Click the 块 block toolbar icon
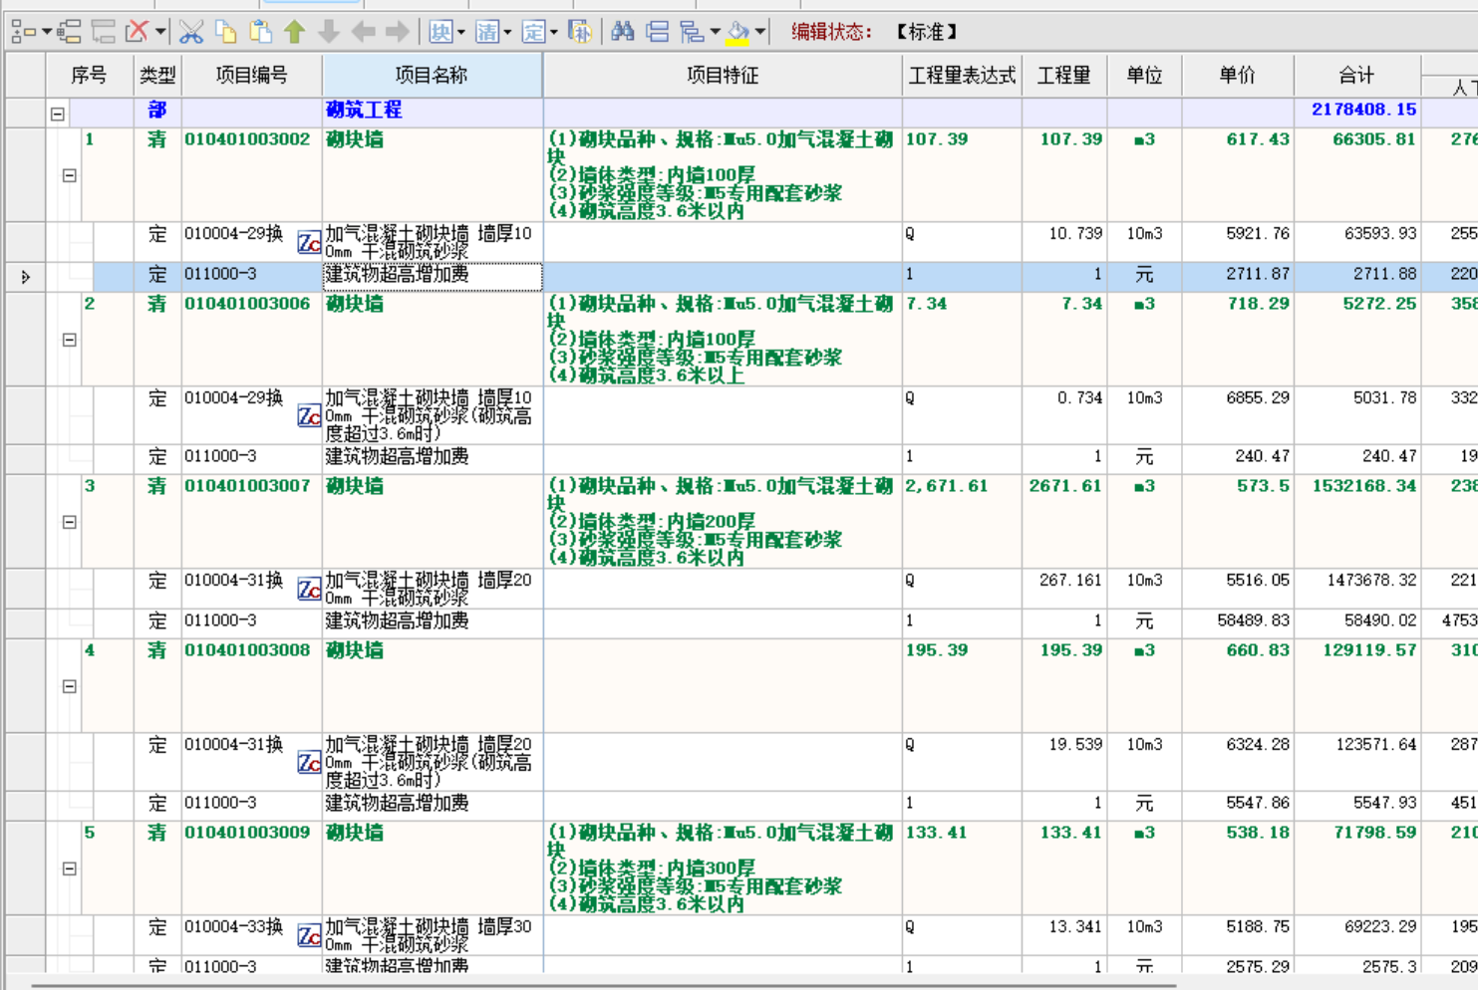 441,32
